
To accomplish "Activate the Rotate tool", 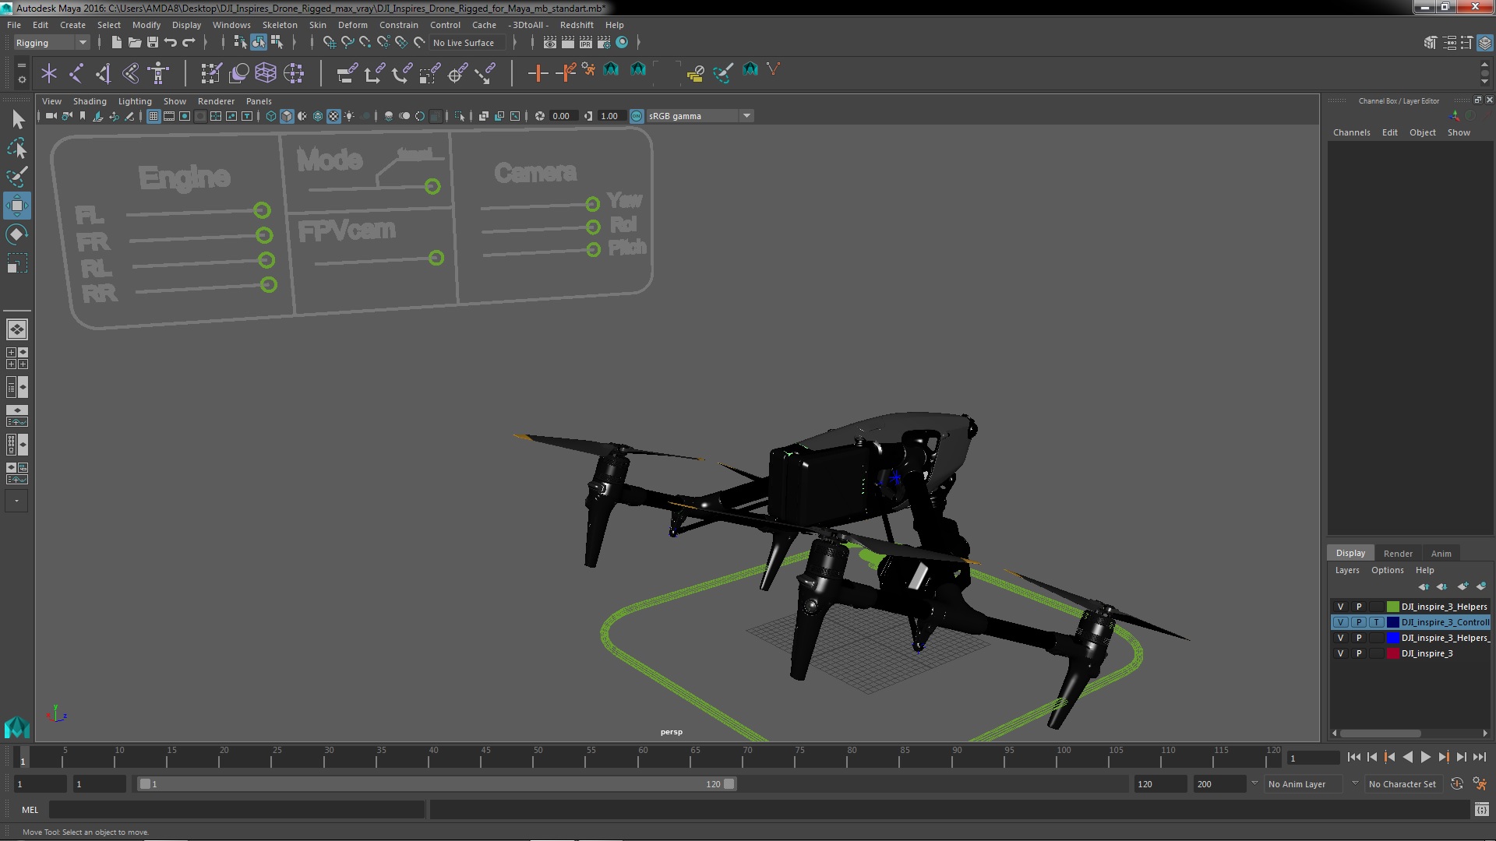I will point(17,234).
